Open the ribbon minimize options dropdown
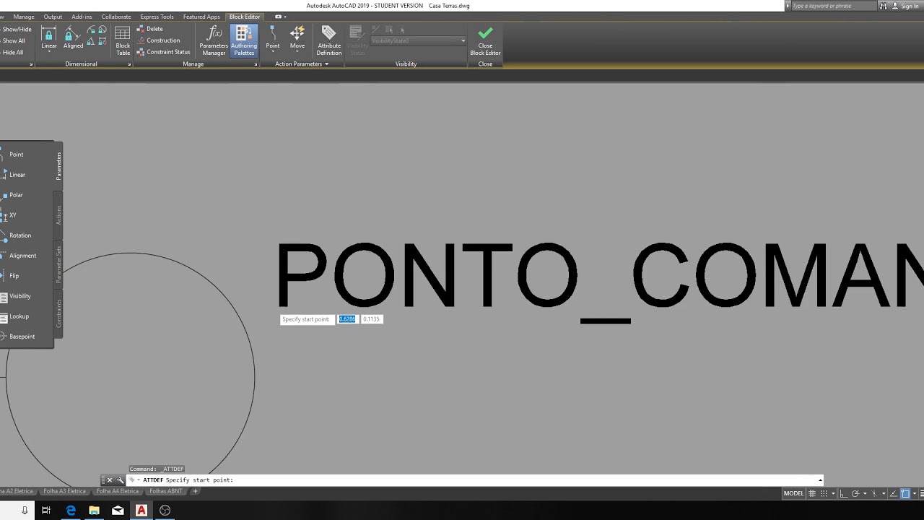The height and width of the screenshot is (520, 924). [284, 17]
